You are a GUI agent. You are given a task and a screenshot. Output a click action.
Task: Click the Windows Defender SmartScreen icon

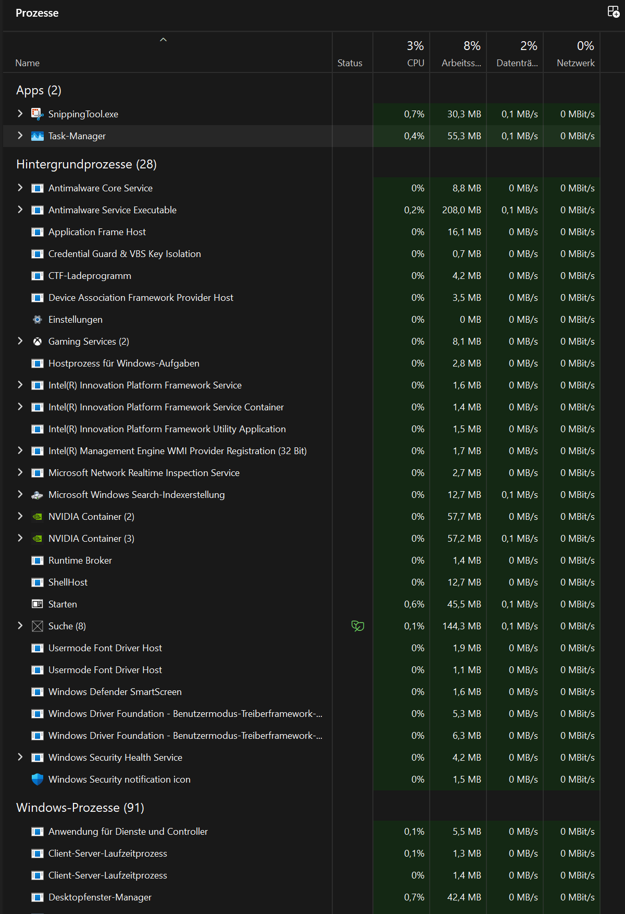click(37, 692)
